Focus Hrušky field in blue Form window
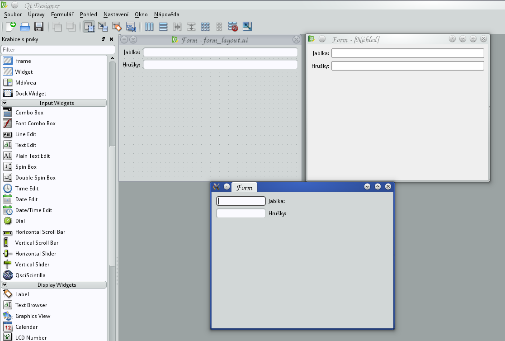 tap(241, 213)
